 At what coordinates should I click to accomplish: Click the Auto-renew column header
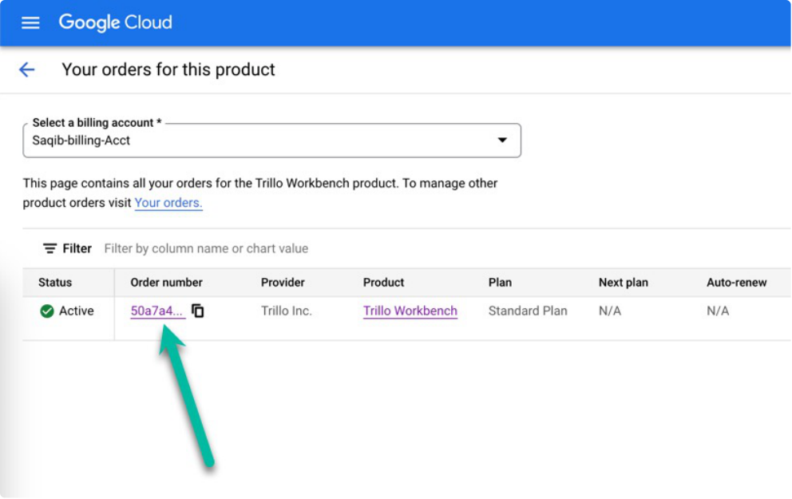[x=736, y=283]
